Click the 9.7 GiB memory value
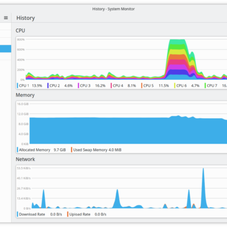The height and width of the screenshot is (227, 227). (60, 150)
